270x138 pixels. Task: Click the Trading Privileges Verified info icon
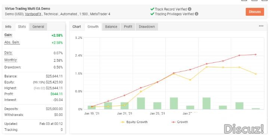tap(196, 14)
